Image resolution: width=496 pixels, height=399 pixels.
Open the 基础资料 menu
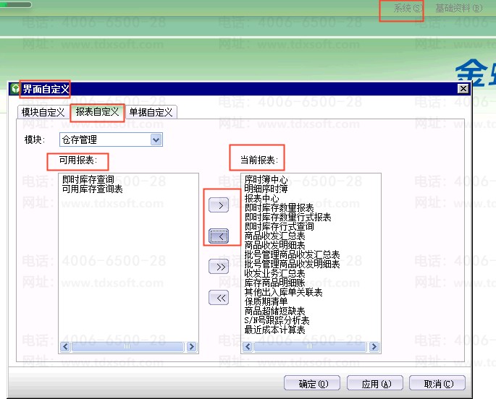pyautogui.click(x=458, y=9)
